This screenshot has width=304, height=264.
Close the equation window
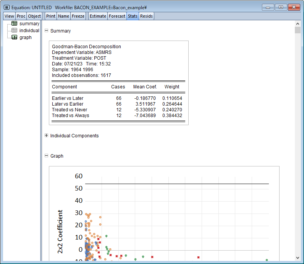294,7
